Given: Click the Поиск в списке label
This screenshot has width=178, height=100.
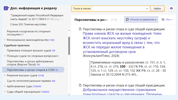Looking at the screenshot, I should (x=82, y=9).
